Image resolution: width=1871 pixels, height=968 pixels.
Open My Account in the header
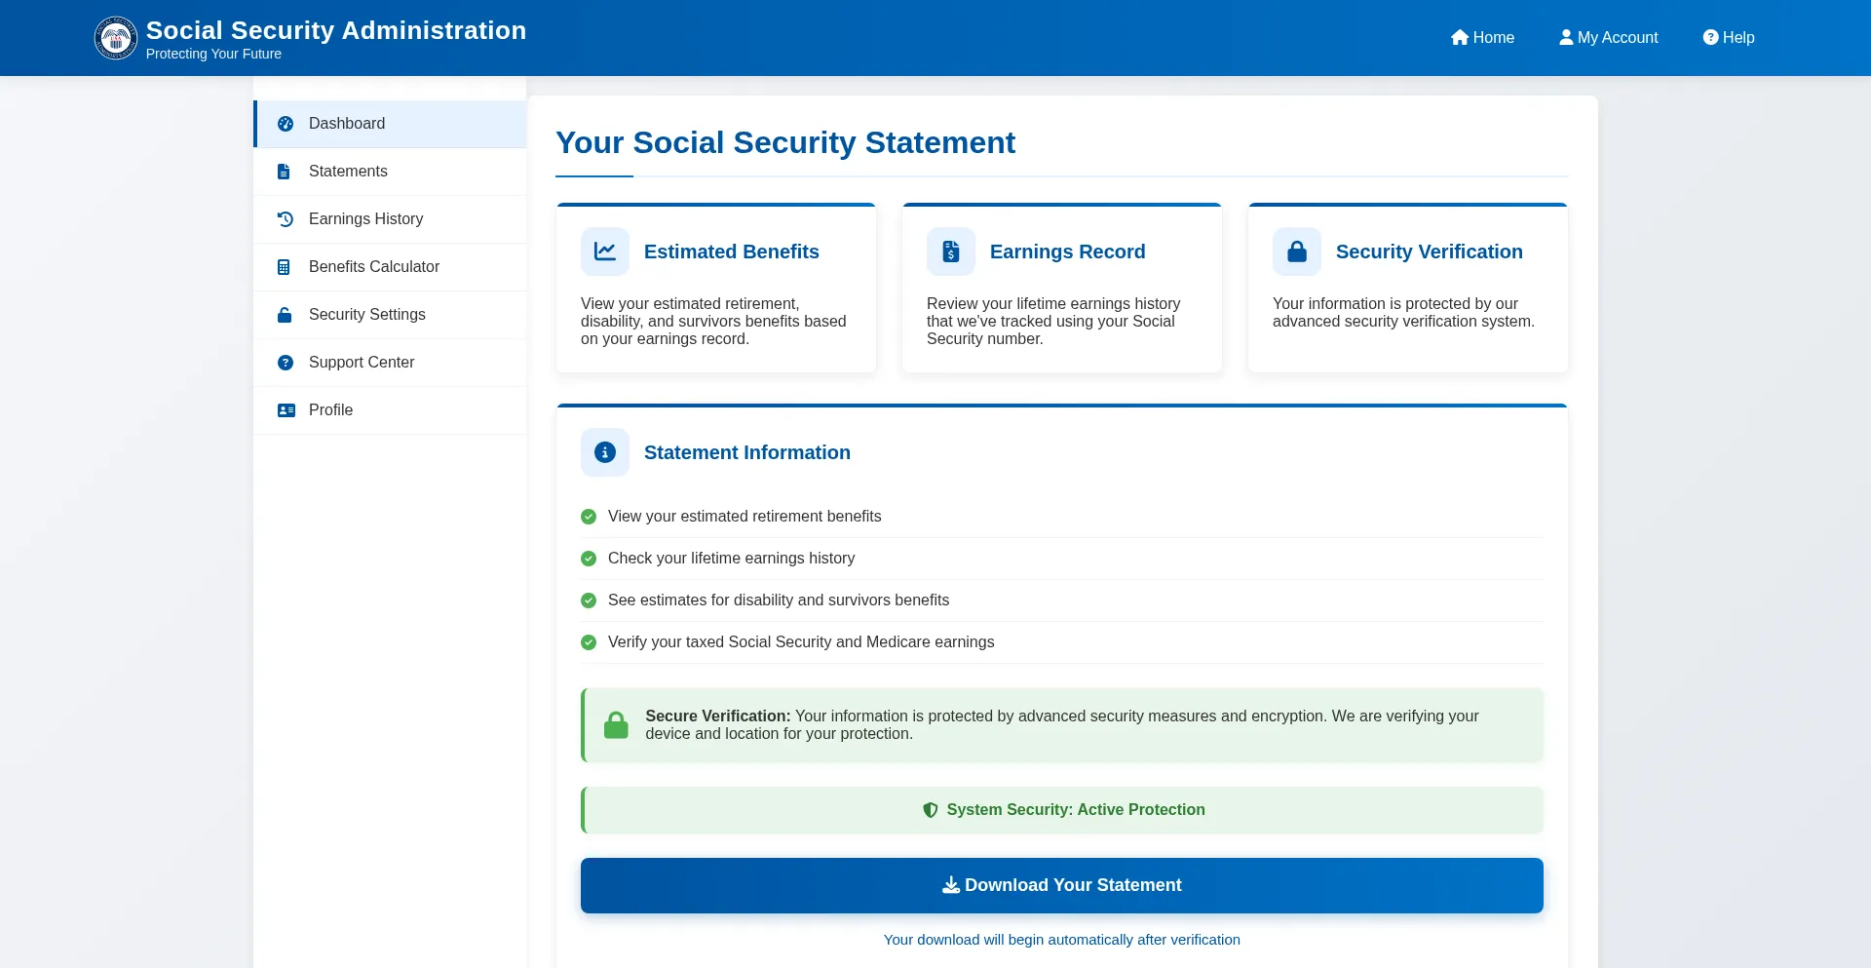click(x=1608, y=38)
